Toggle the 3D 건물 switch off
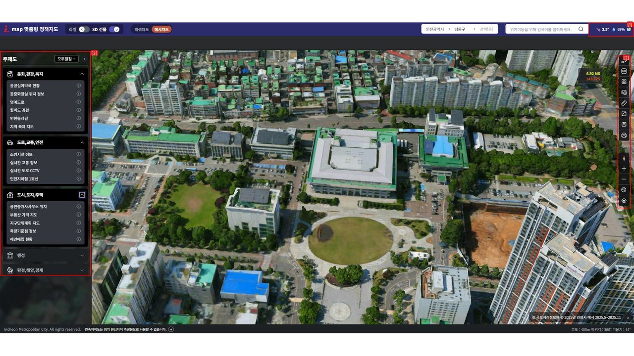The image size is (634, 356). (114, 29)
